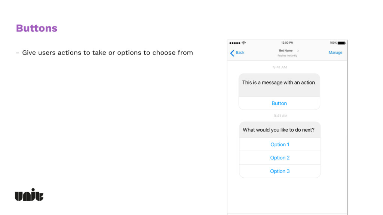
Task: Select Option 1 in the reply list
Action: pyautogui.click(x=280, y=144)
